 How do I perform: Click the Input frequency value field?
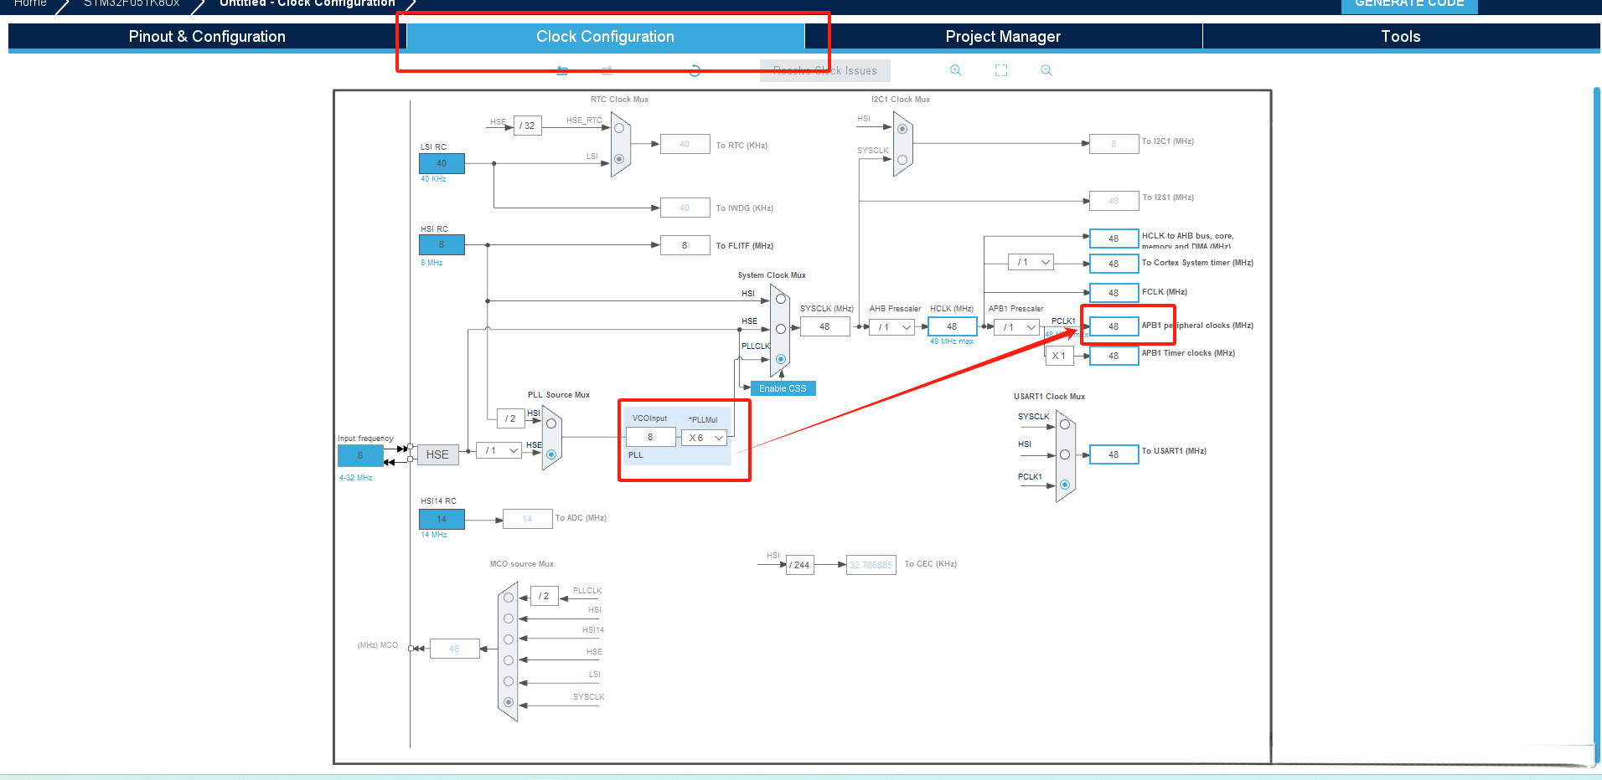(x=360, y=455)
